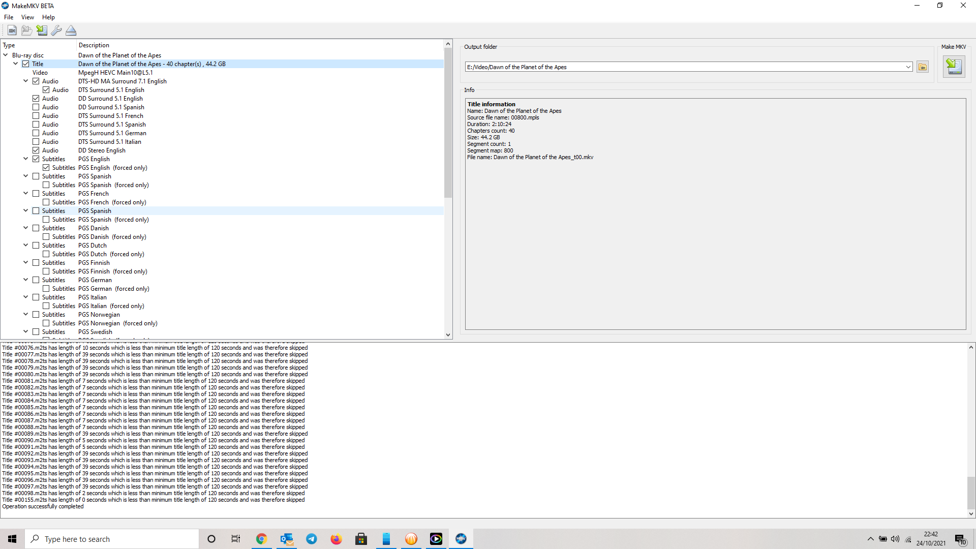Check PGS Danish subtitles
The image size is (976, 549).
pos(36,228)
